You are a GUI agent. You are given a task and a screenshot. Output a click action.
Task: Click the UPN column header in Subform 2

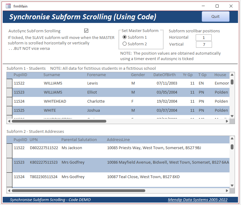34,140
